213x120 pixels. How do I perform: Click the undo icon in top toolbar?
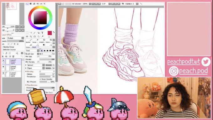pos(60,4)
